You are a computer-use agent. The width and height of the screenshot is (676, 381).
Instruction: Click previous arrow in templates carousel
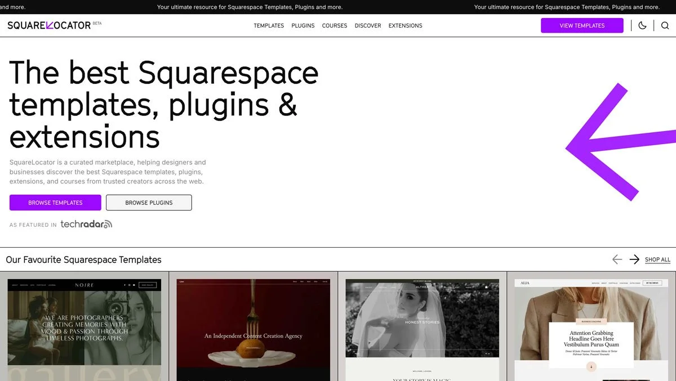point(617,259)
